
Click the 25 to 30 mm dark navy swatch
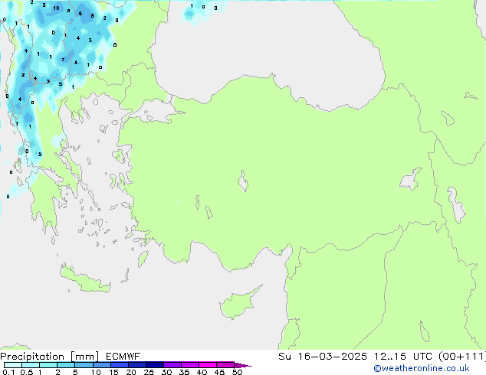pyautogui.click(x=155, y=365)
